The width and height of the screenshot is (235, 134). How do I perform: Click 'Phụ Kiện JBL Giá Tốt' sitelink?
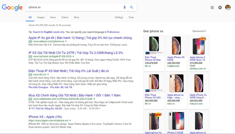click(61, 87)
